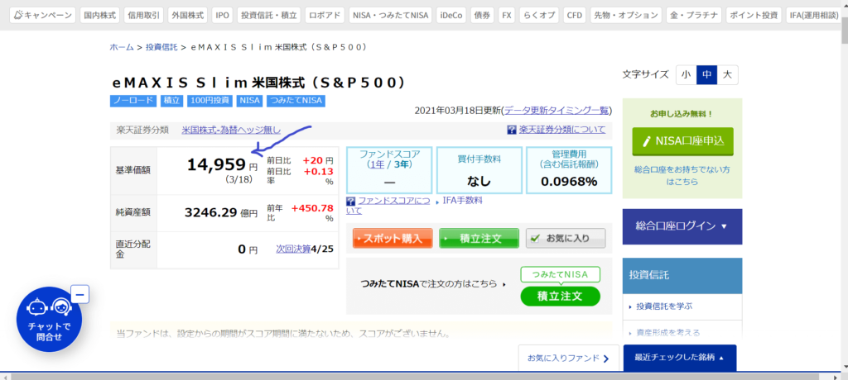Select 1年 fund score period
The image size is (848, 380).
coord(376,164)
